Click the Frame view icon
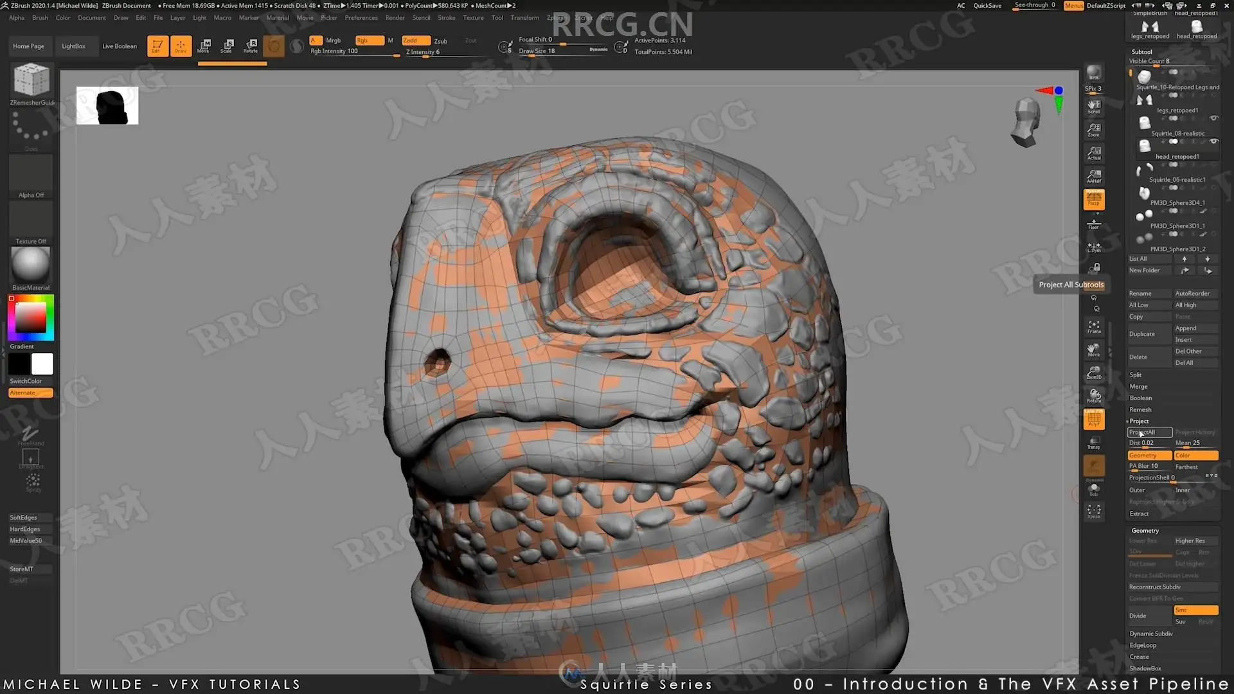1234x694 pixels. 1094,327
